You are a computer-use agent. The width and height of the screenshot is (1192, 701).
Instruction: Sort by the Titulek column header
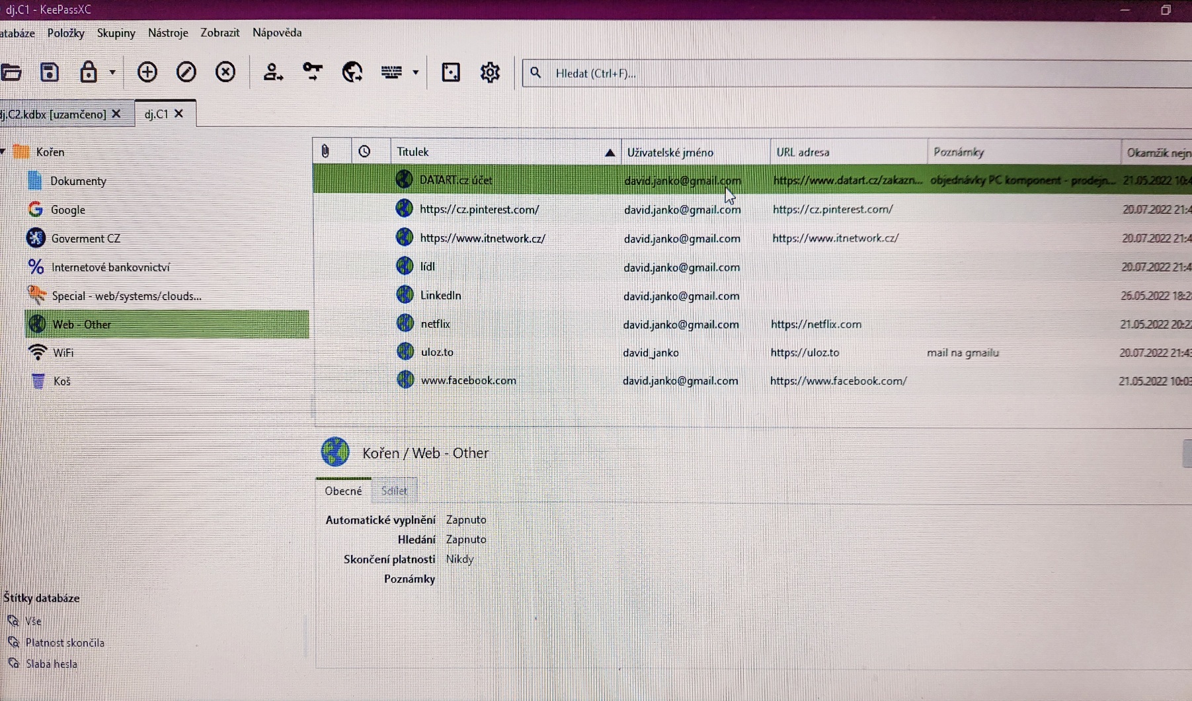click(x=506, y=152)
